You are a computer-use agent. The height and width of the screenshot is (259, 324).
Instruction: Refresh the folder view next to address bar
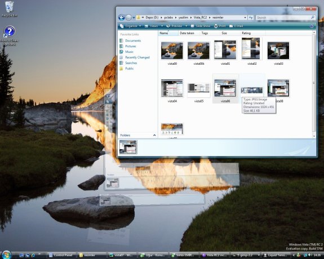click(x=251, y=17)
